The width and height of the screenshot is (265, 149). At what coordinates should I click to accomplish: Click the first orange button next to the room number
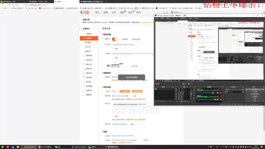(x=125, y=91)
